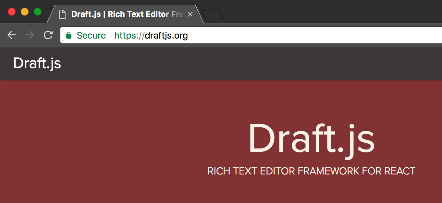Click the page favicon on the tab

[62, 14]
